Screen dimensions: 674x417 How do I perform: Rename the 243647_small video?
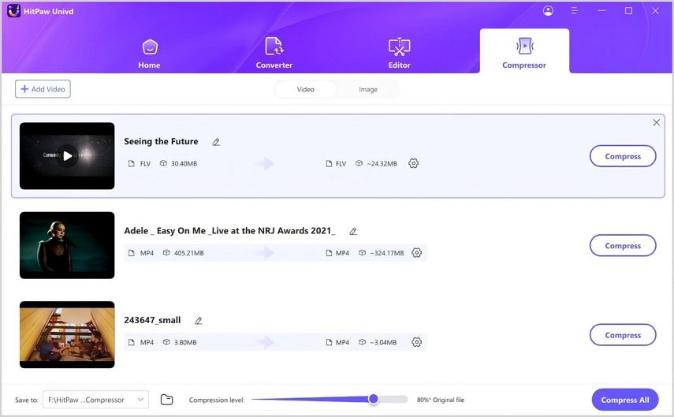(199, 321)
